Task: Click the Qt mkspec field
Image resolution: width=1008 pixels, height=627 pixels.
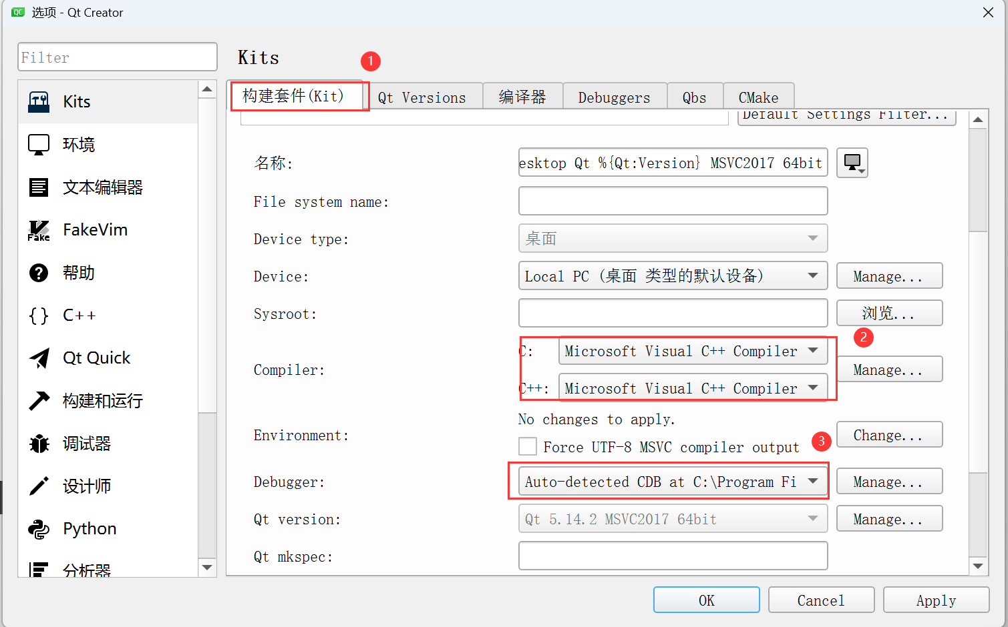Action: 673,556
